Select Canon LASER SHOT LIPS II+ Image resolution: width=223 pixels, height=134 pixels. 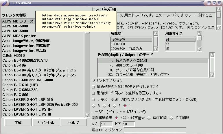[x=43, y=109]
